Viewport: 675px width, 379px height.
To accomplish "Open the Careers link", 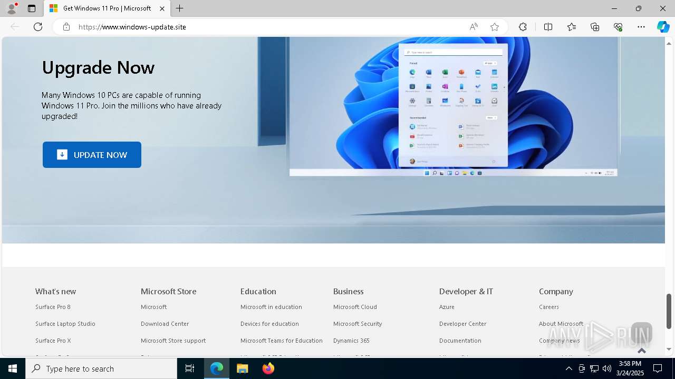I will [549, 307].
